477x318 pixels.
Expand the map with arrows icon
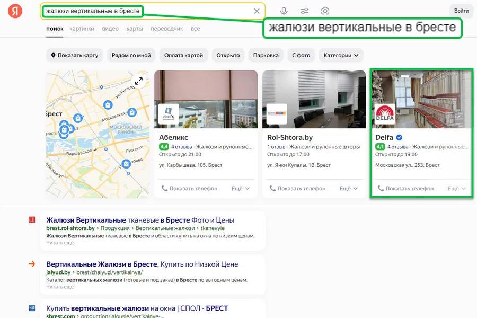(138, 81)
